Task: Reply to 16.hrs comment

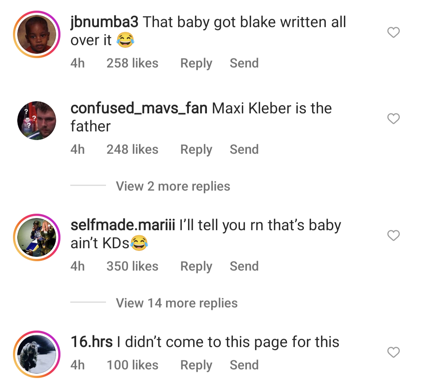Action: tap(196, 365)
